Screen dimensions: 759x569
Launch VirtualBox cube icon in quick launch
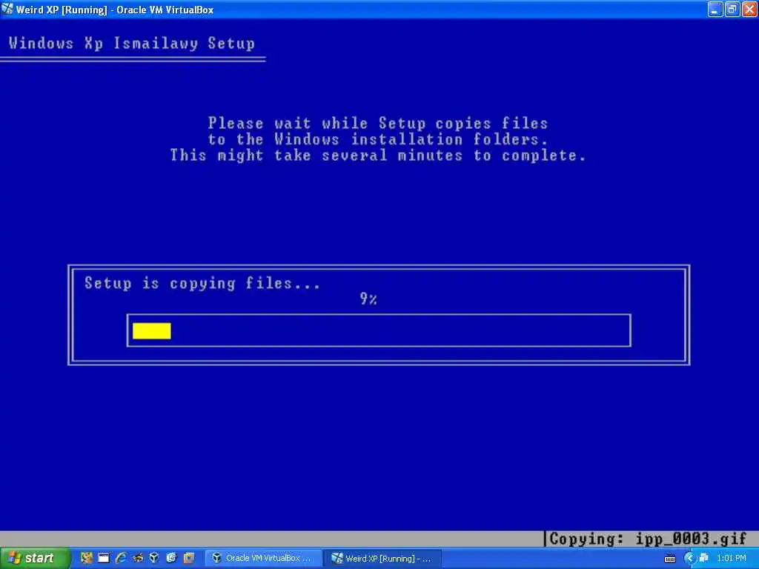154,559
